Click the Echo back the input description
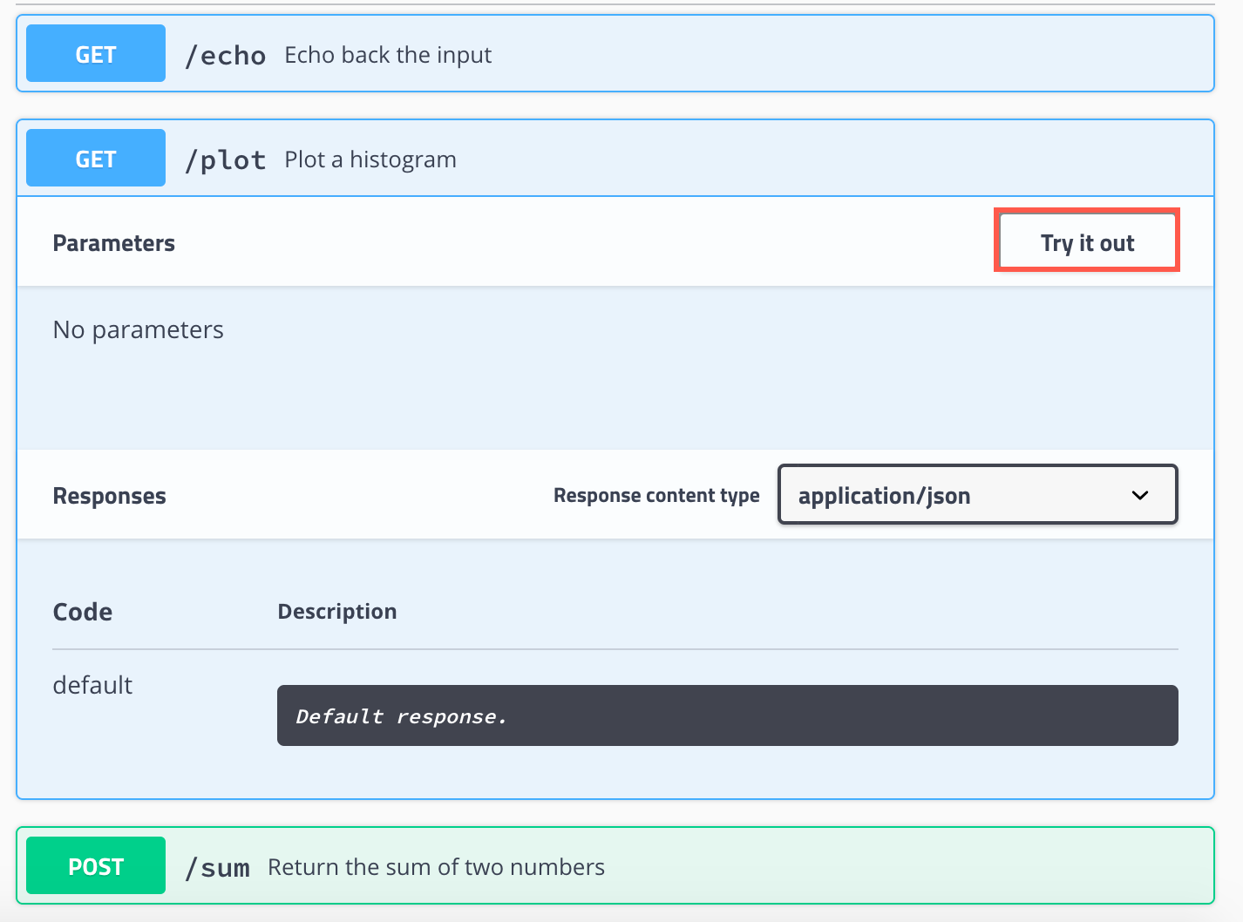 click(x=387, y=54)
